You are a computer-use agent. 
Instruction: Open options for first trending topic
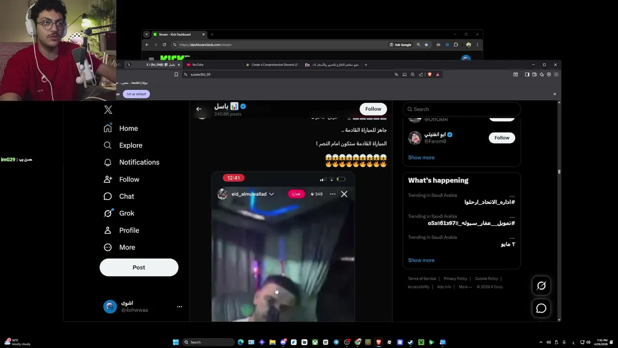(512, 196)
